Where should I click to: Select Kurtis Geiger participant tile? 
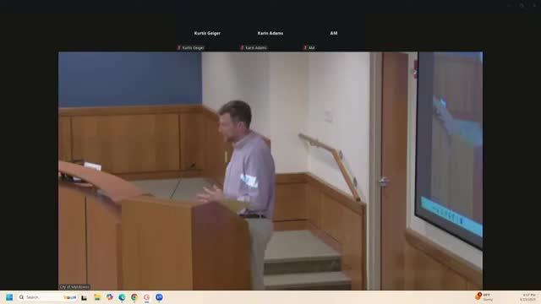(x=207, y=34)
